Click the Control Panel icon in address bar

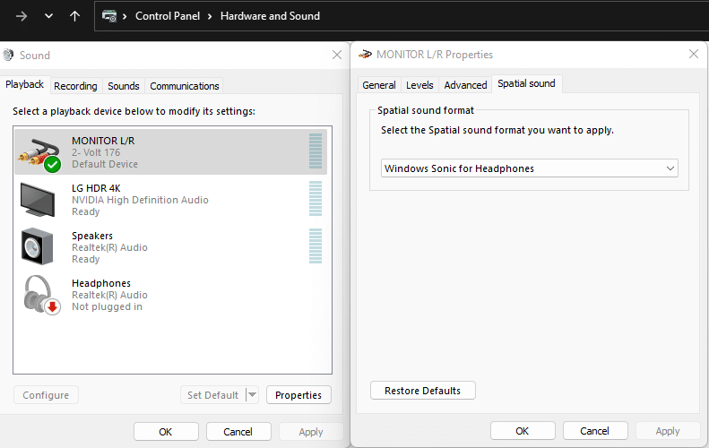[110, 16]
